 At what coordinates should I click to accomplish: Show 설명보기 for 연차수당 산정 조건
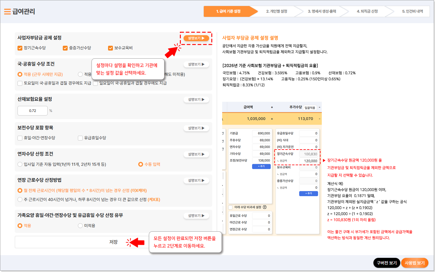(196, 154)
